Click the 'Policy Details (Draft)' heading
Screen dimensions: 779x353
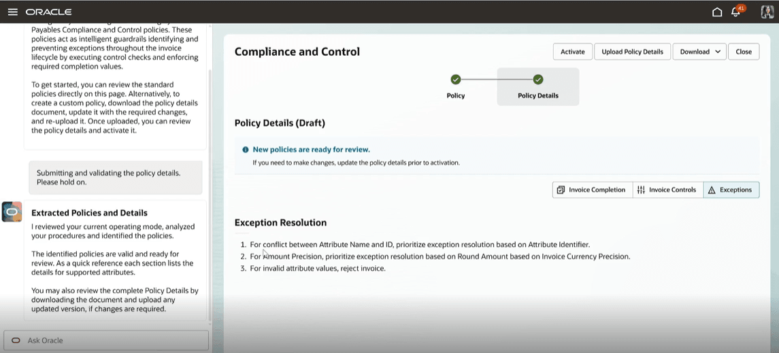280,123
